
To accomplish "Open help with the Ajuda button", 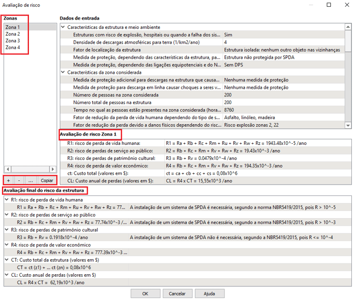I will tap(209, 293).
